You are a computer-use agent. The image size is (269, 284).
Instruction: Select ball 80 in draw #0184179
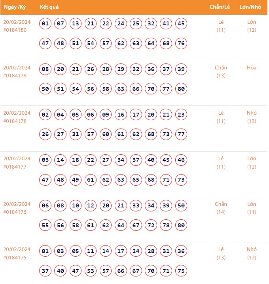(x=181, y=89)
